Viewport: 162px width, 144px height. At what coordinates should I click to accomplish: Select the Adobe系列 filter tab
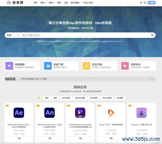[x=66, y=98]
